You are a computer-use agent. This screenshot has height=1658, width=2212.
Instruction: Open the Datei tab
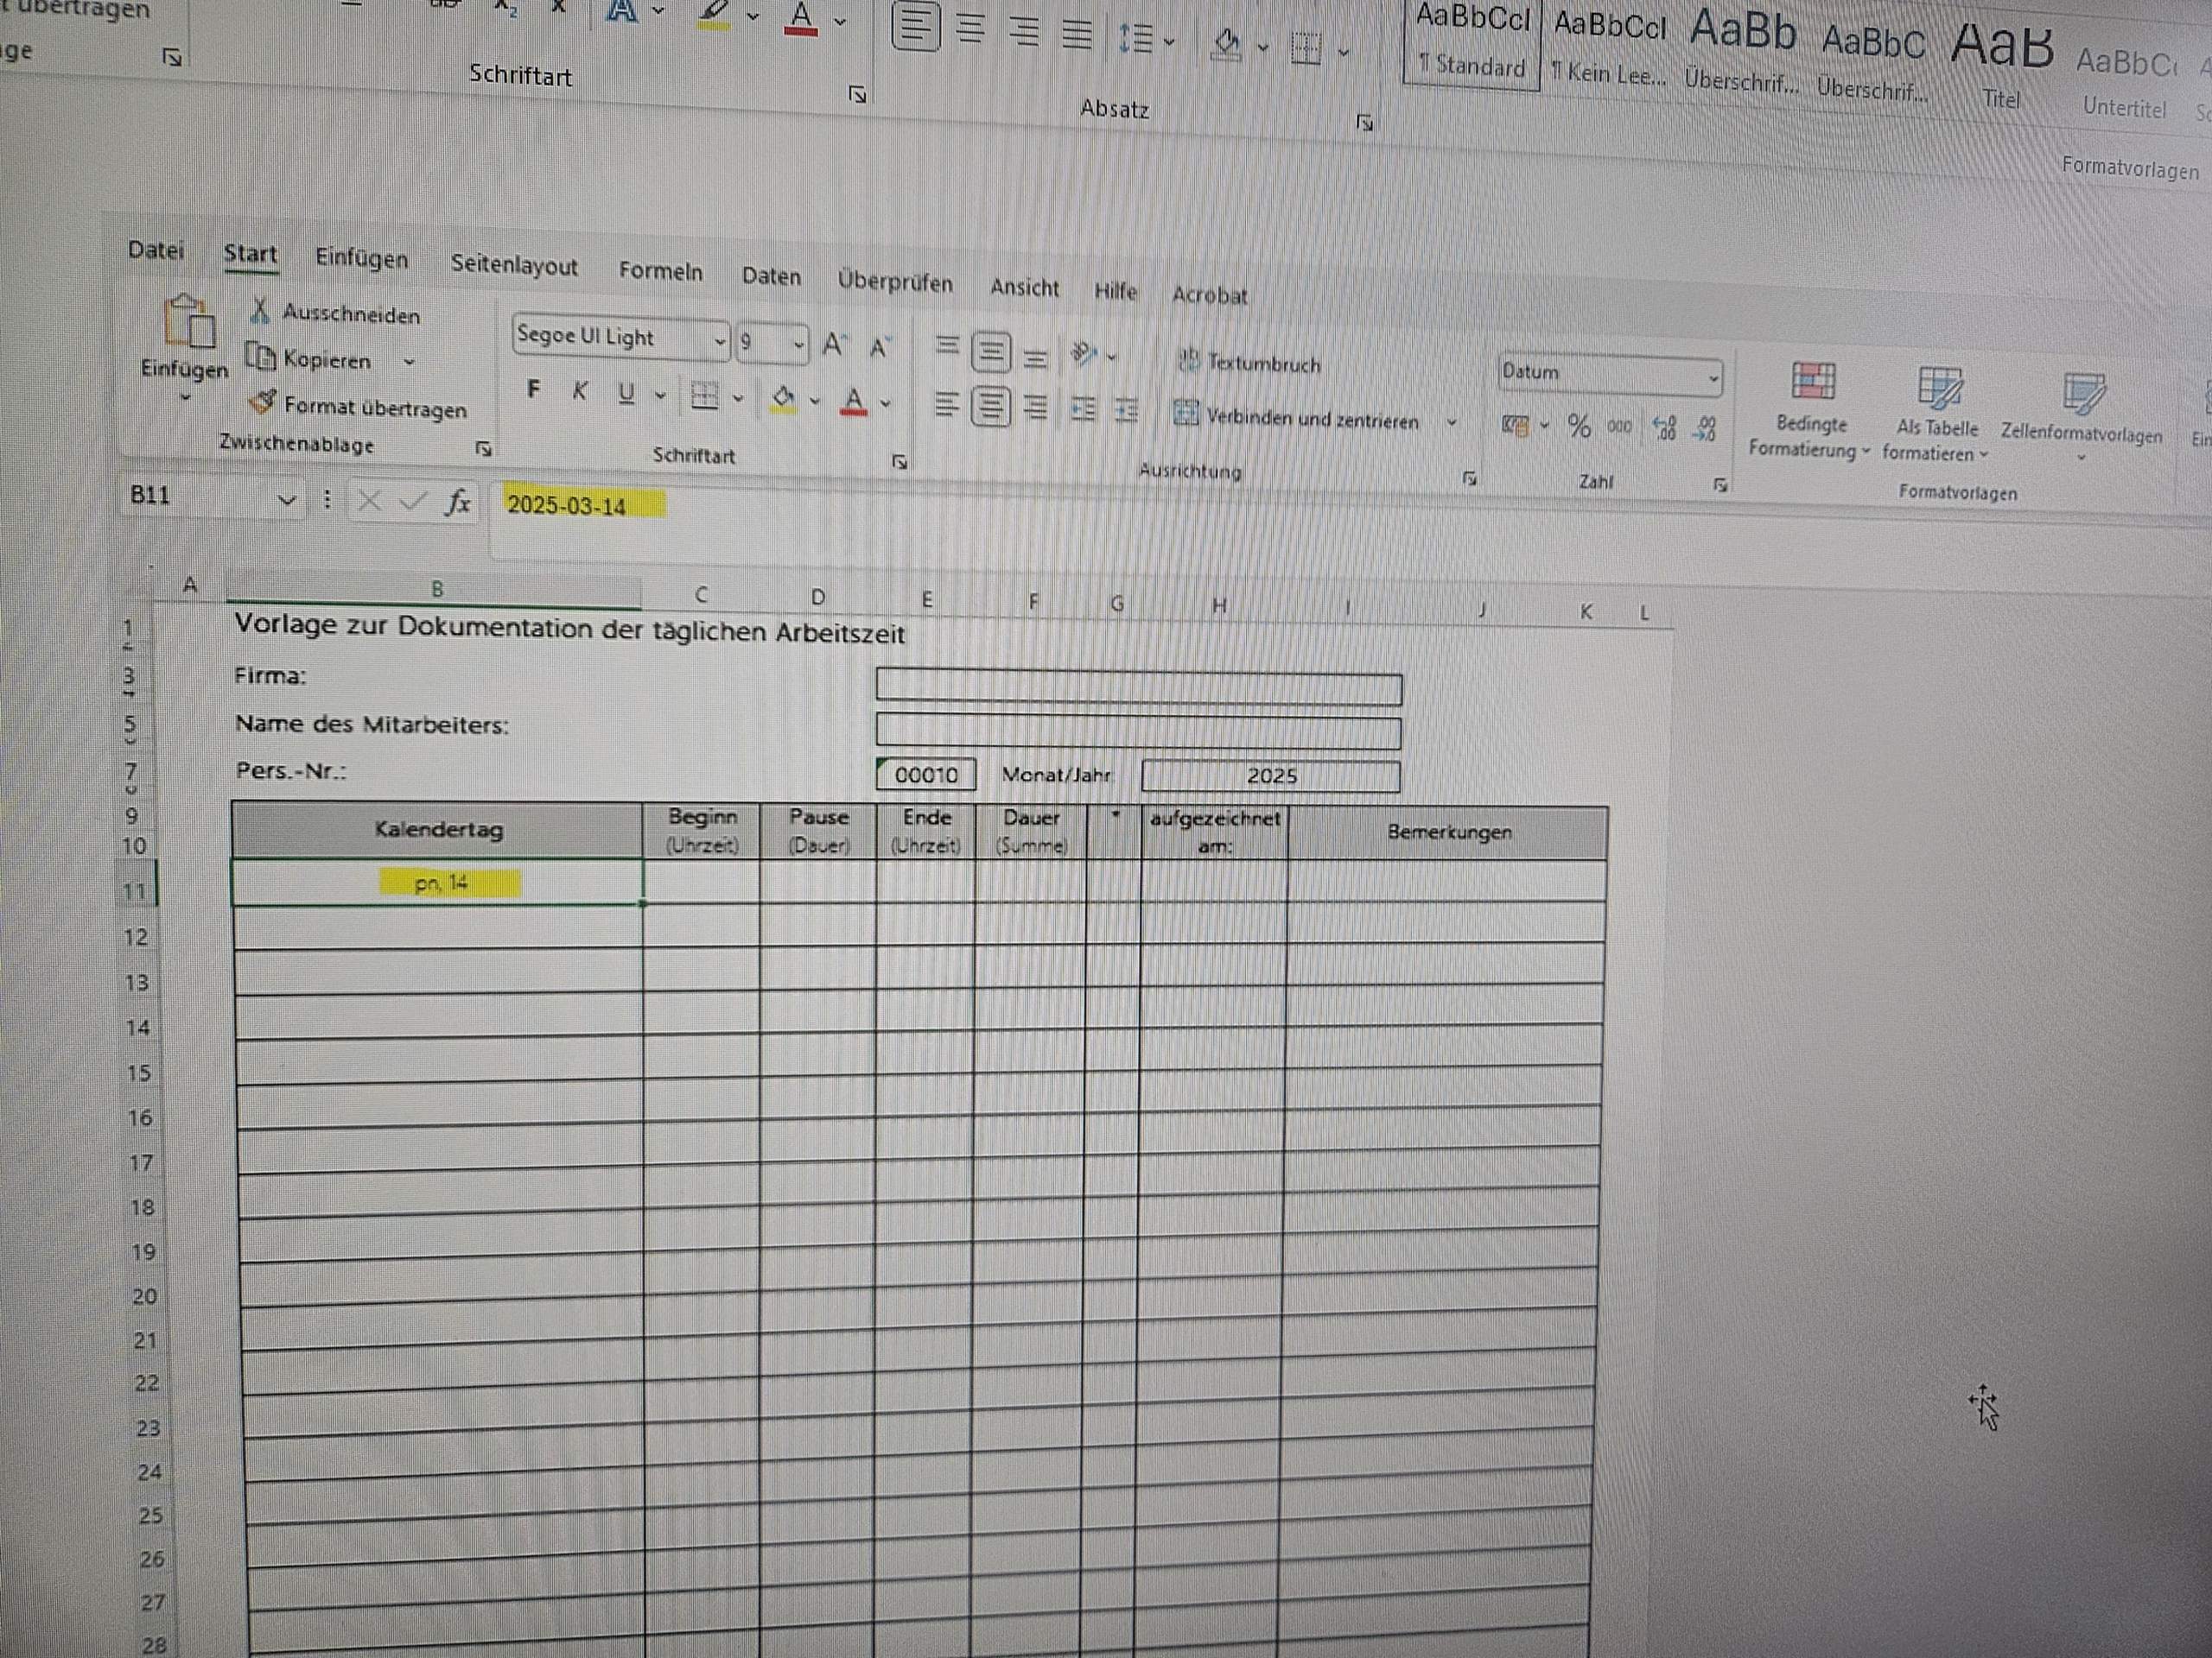point(156,250)
